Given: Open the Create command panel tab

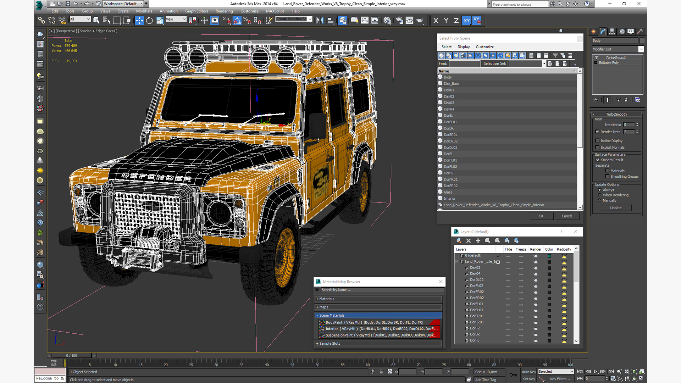Looking at the screenshot, I should click(593, 32).
